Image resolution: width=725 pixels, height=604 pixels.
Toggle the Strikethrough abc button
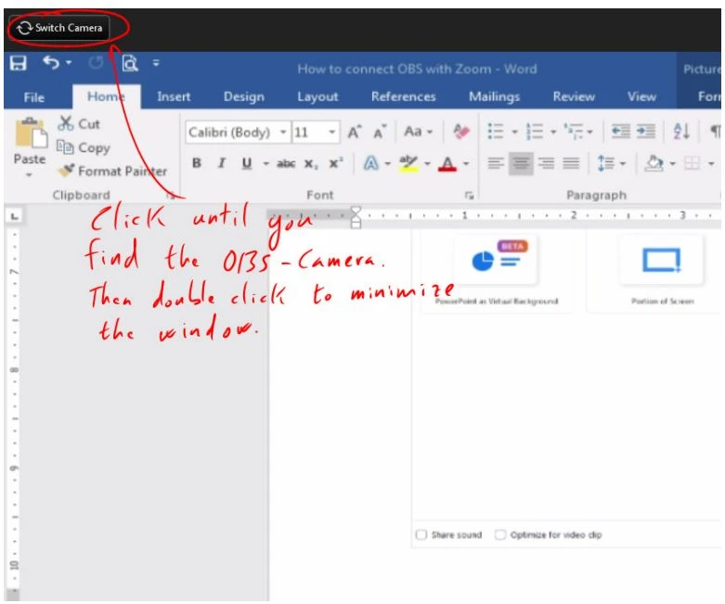click(286, 163)
